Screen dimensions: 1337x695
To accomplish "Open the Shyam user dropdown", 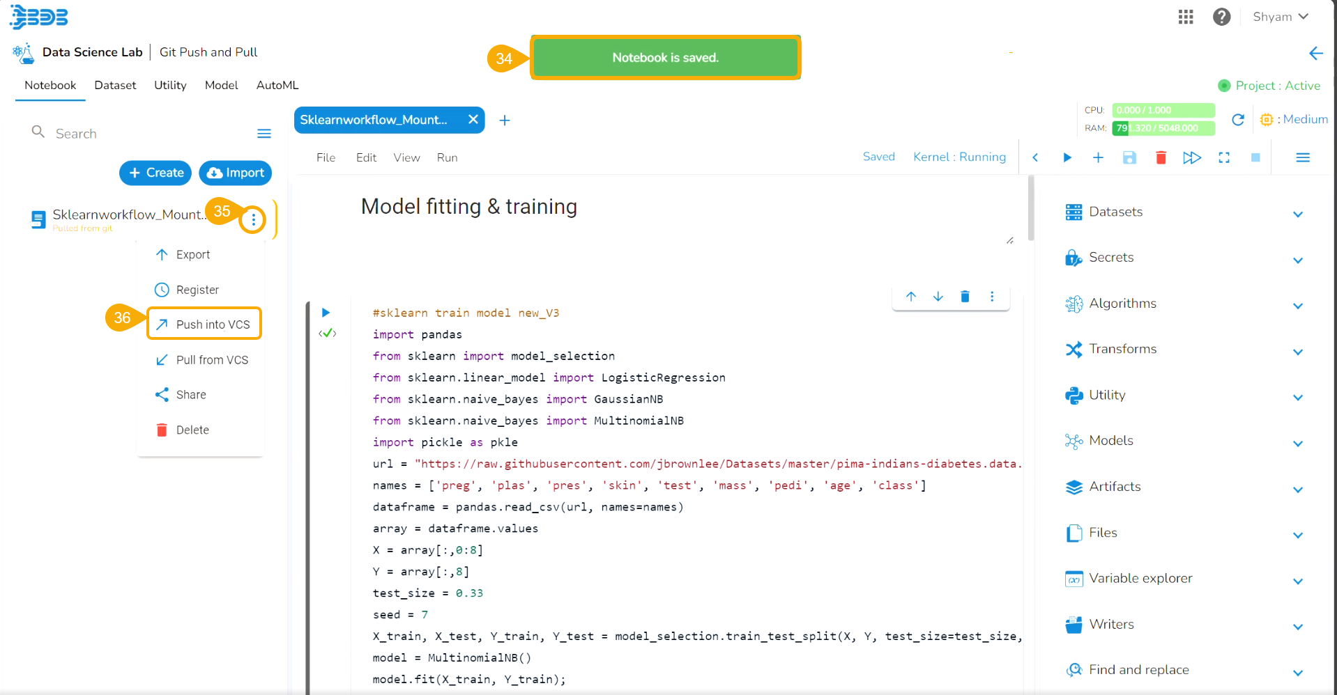I will pyautogui.click(x=1281, y=17).
